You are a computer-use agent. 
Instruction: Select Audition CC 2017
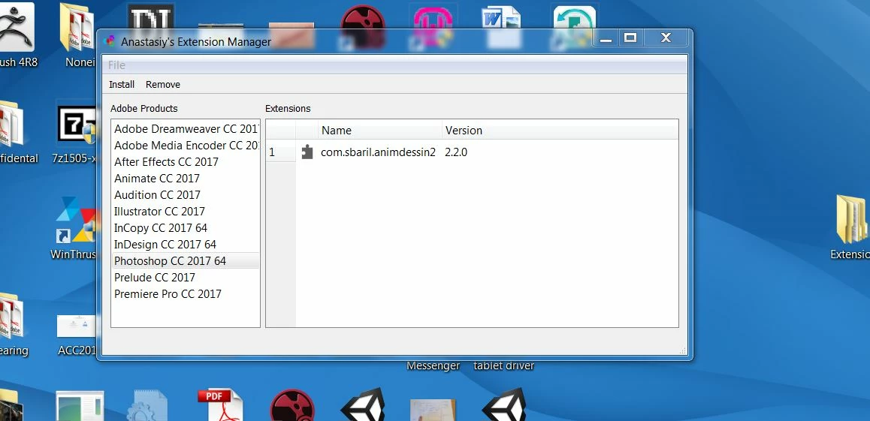tap(186, 195)
